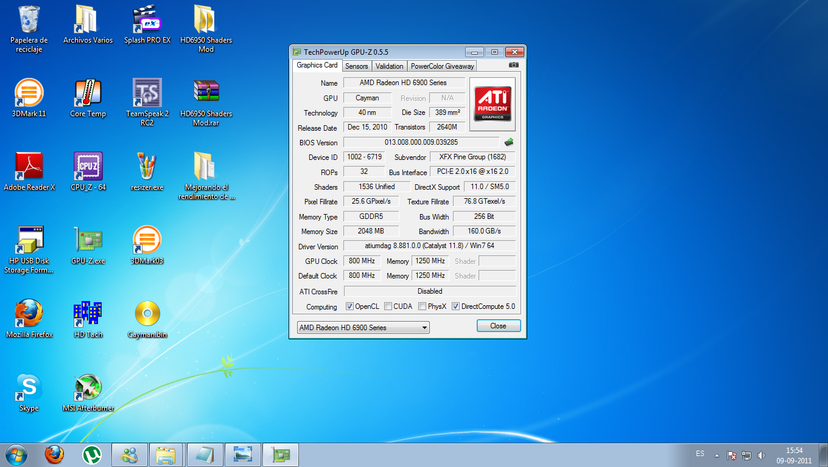The height and width of the screenshot is (467, 828).
Task: Open Windows Explorer from the taskbar
Action: coord(166,454)
